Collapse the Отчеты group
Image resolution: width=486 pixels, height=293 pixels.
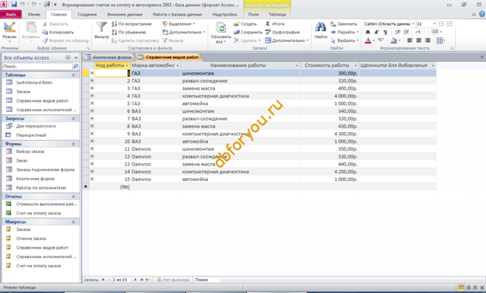tap(73, 197)
